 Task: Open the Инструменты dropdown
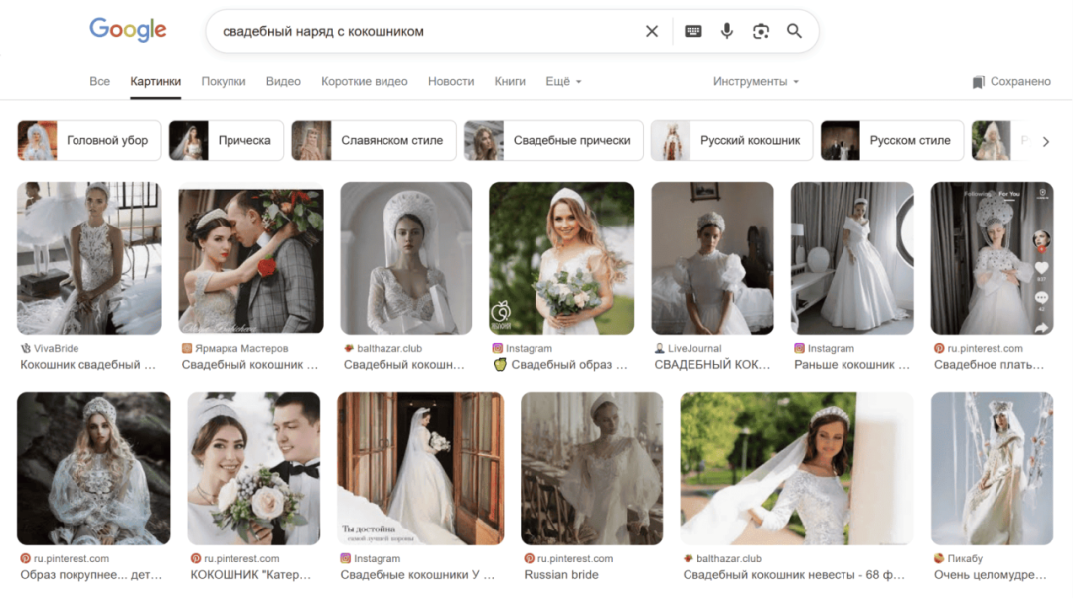tap(755, 82)
